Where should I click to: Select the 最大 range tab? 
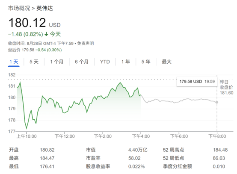[x=166, y=62]
